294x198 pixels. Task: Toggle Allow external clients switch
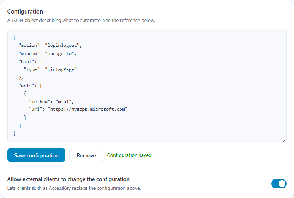(x=279, y=184)
